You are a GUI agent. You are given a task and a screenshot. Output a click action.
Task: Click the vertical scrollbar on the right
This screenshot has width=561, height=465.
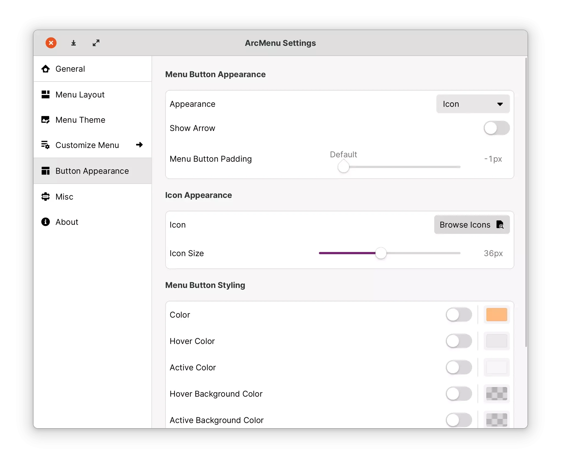pos(526,202)
